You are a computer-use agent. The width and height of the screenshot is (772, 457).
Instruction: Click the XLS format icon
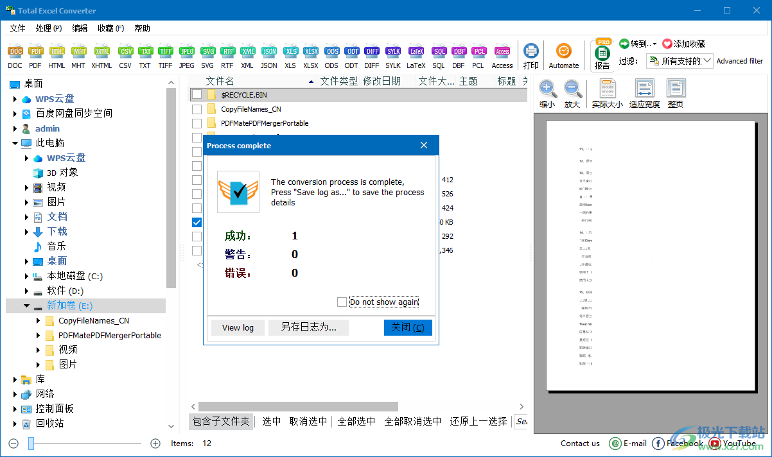pyautogui.click(x=291, y=56)
